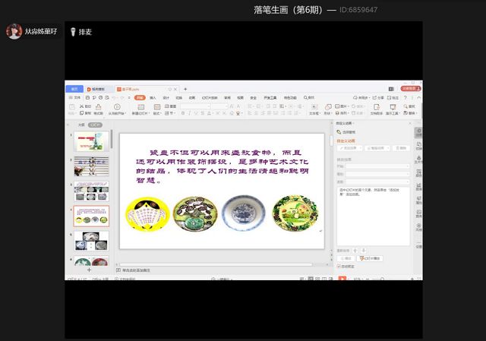Click the shapes tool icon
This screenshot has width=486, height=341.
(x=328, y=107)
